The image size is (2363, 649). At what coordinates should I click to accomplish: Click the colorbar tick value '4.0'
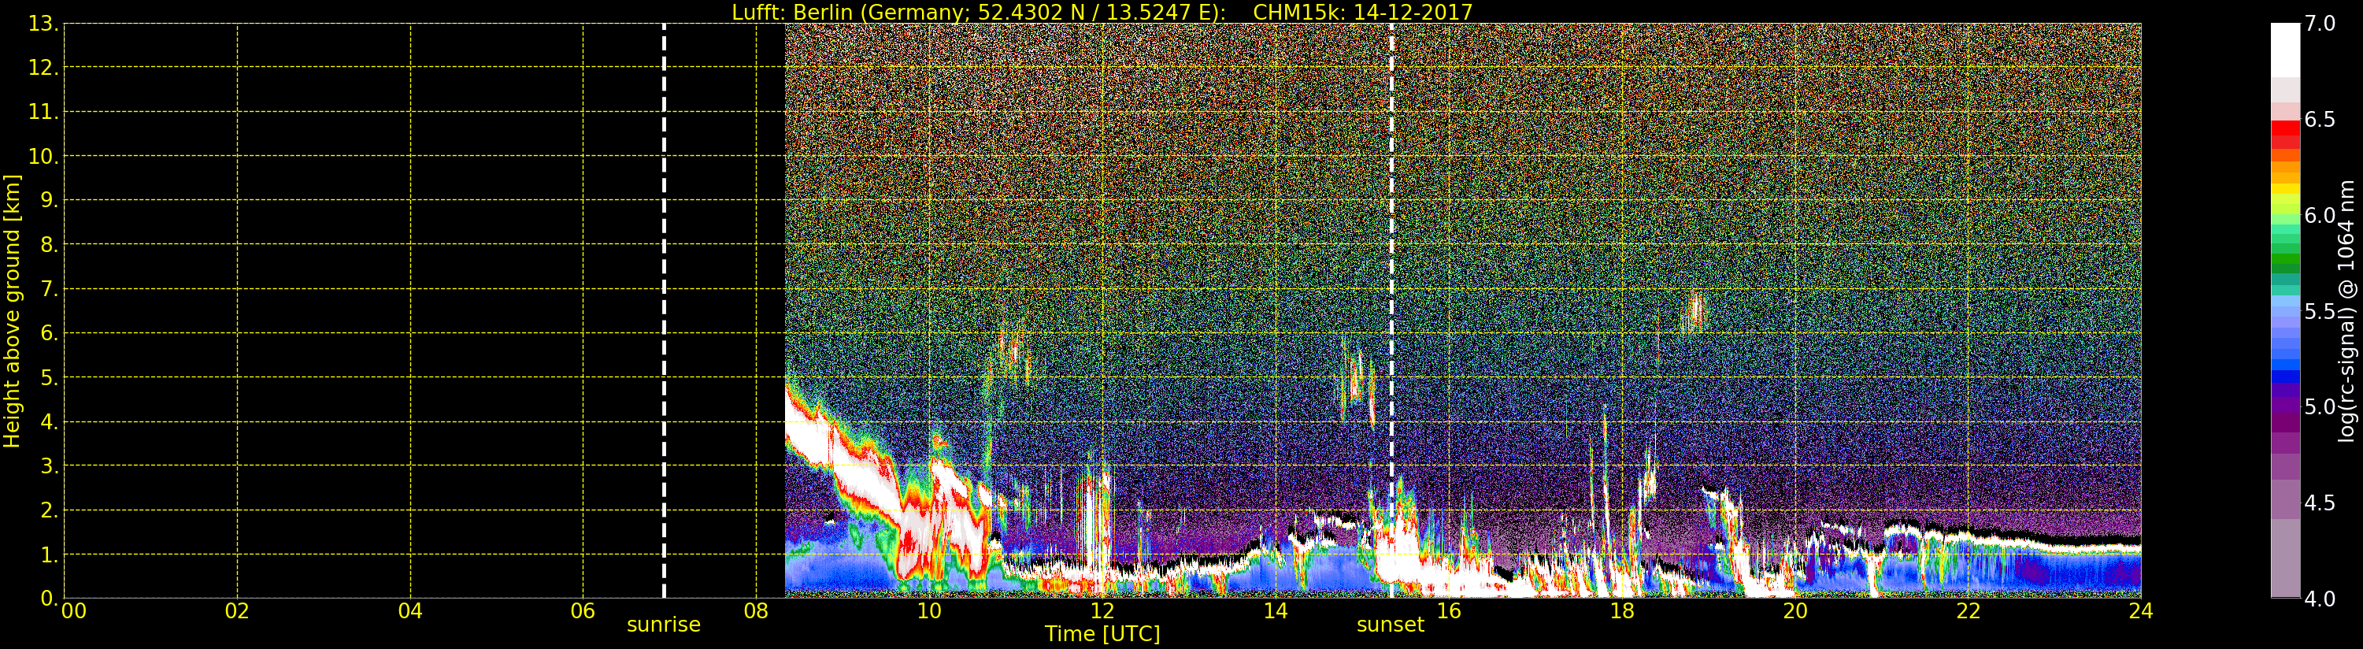(2320, 599)
